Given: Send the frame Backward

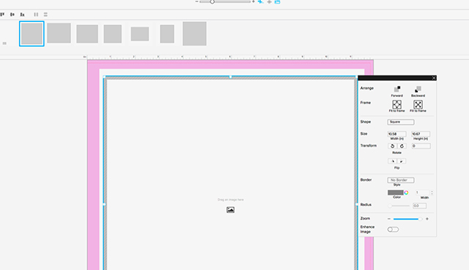Looking at the screenshot, I should (x=418, y=90).
